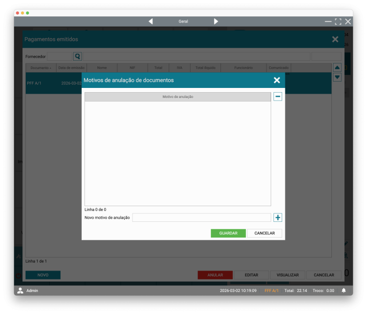
Task: Click the supplier search magnifier icon
Action: pos(77,56)
